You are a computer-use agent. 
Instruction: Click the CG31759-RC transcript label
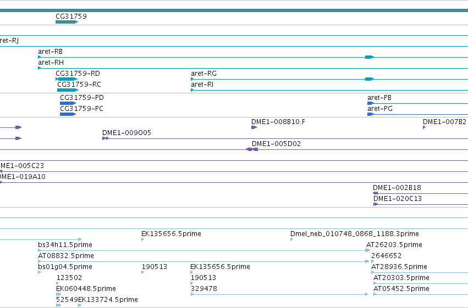pyautogui.click(x=79, y=85)
